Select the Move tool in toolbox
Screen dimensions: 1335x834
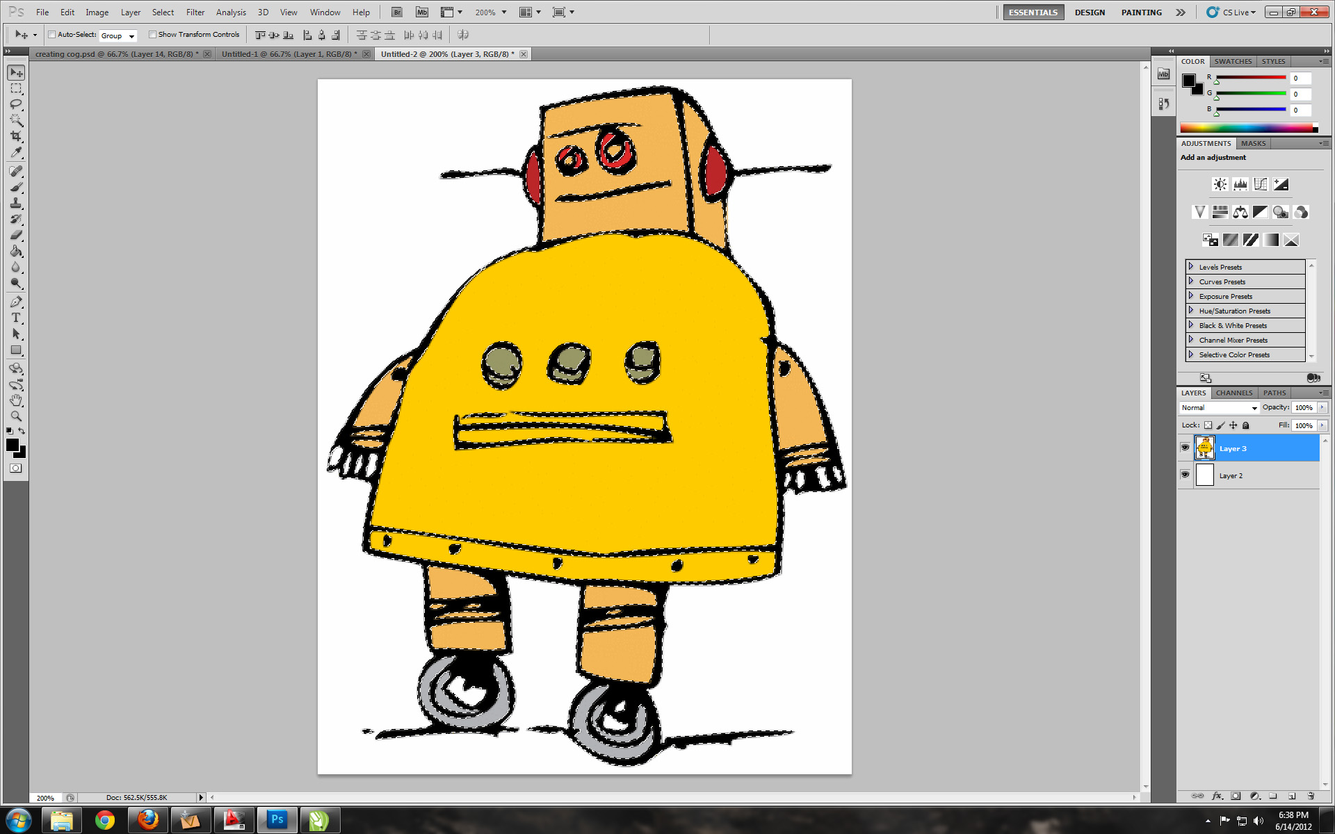(x=16, y=72)
